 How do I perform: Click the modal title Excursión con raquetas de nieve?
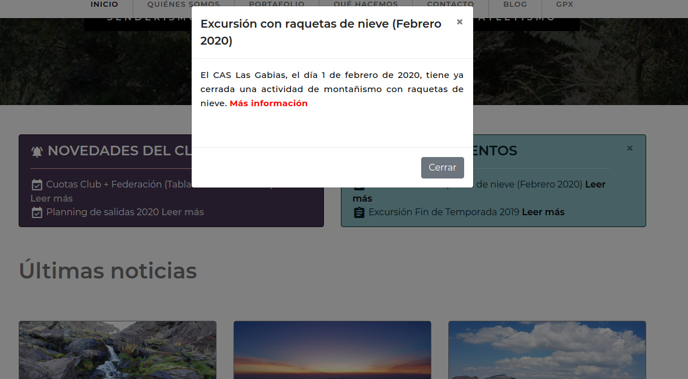coord(321,32)
